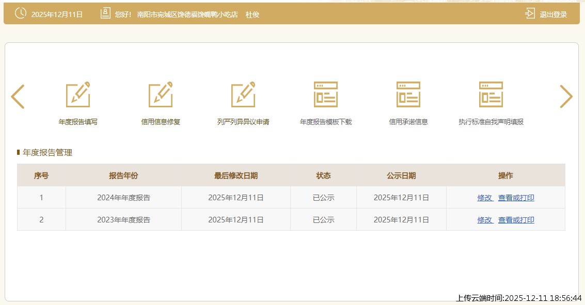
Task: Select the 列严列异异议申请 icon
Action: click(243, 95)
